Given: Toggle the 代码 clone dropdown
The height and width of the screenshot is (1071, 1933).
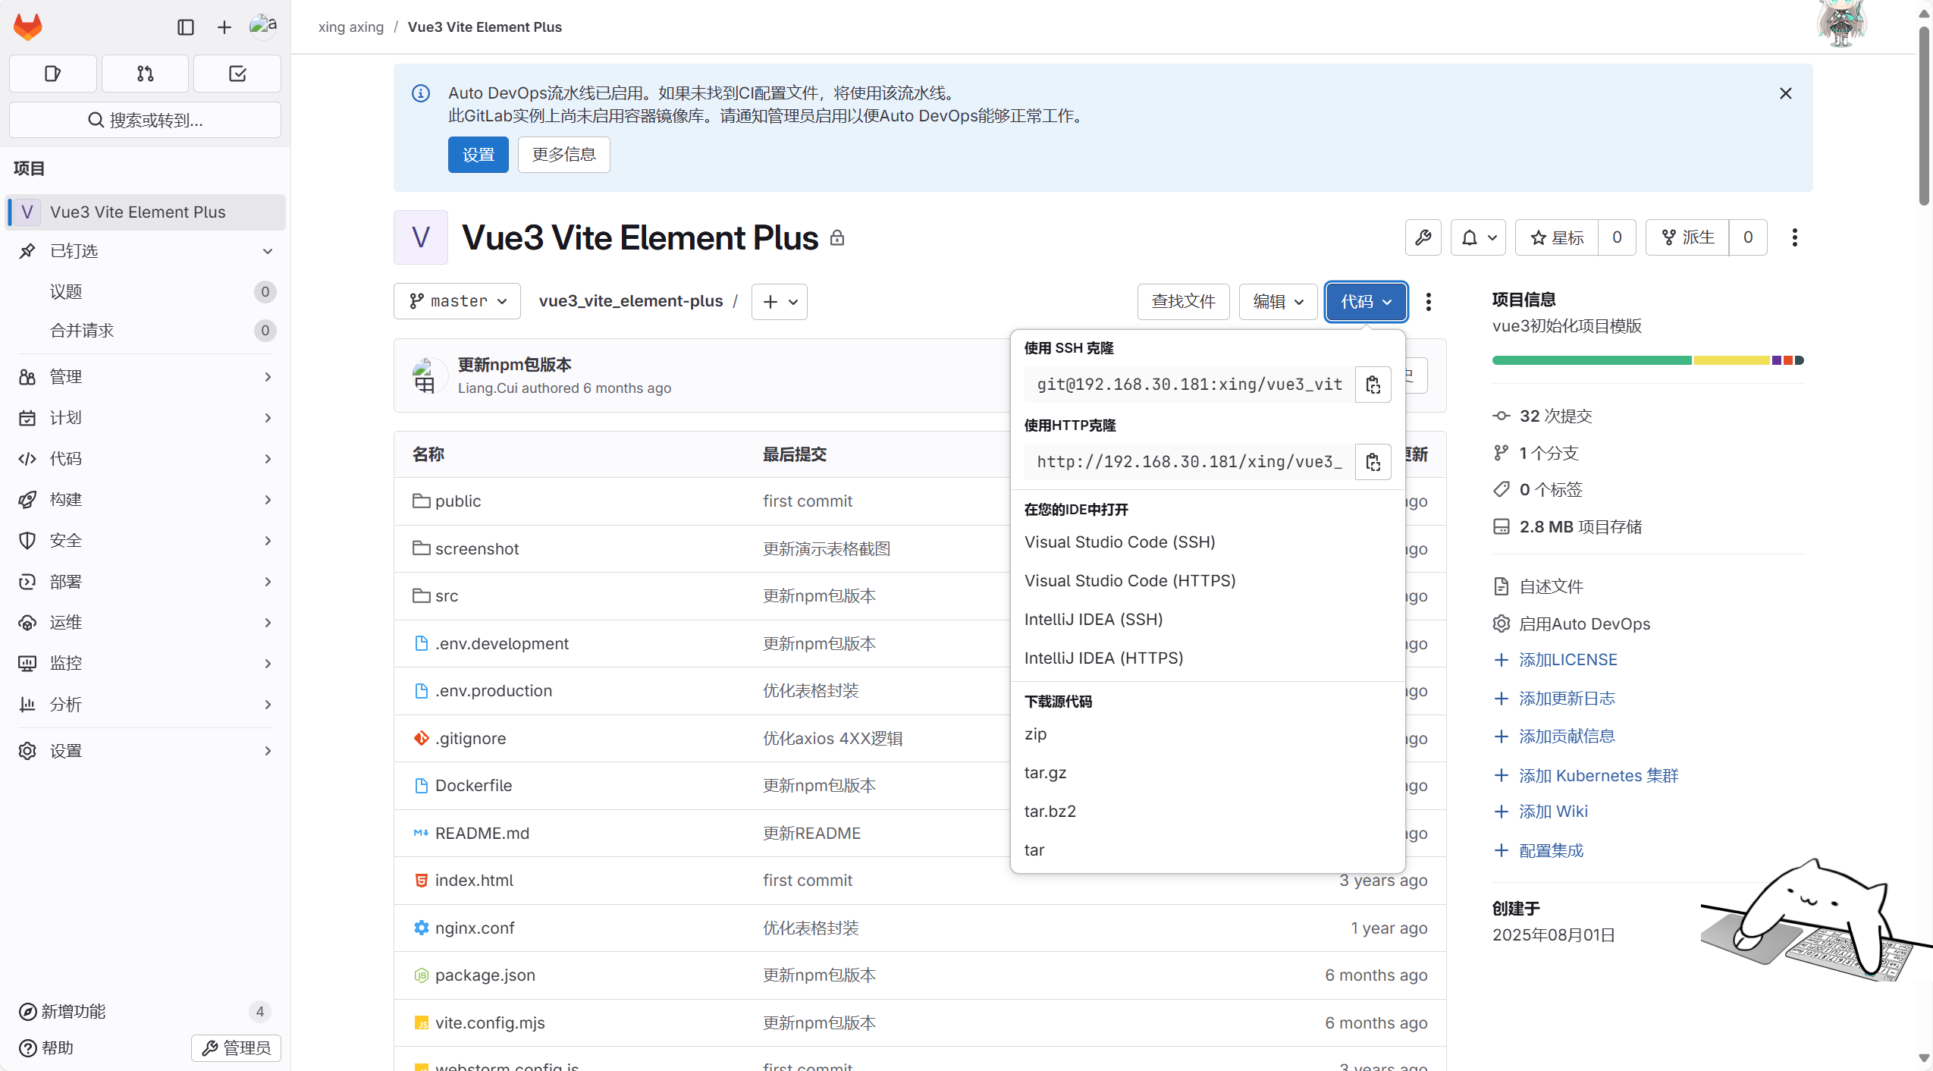Looking at the screenshot, I should tap(1367, 302).
